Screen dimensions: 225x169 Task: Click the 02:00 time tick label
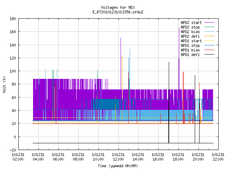point(18,159)
